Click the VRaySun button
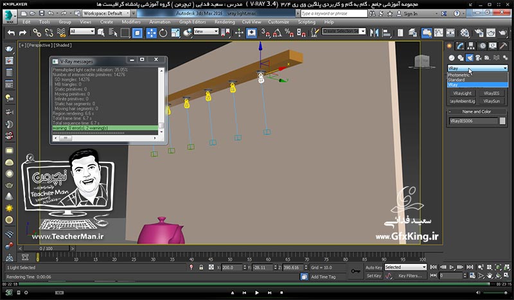The width and height of the screenshot is (514, 300). coord(492,101)
